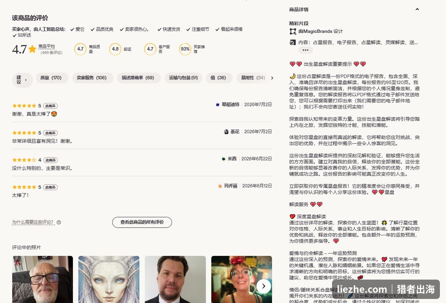
Task: Click review text 非常详细且富有洞见！谢谢。
Action: (x=42, y=141)
